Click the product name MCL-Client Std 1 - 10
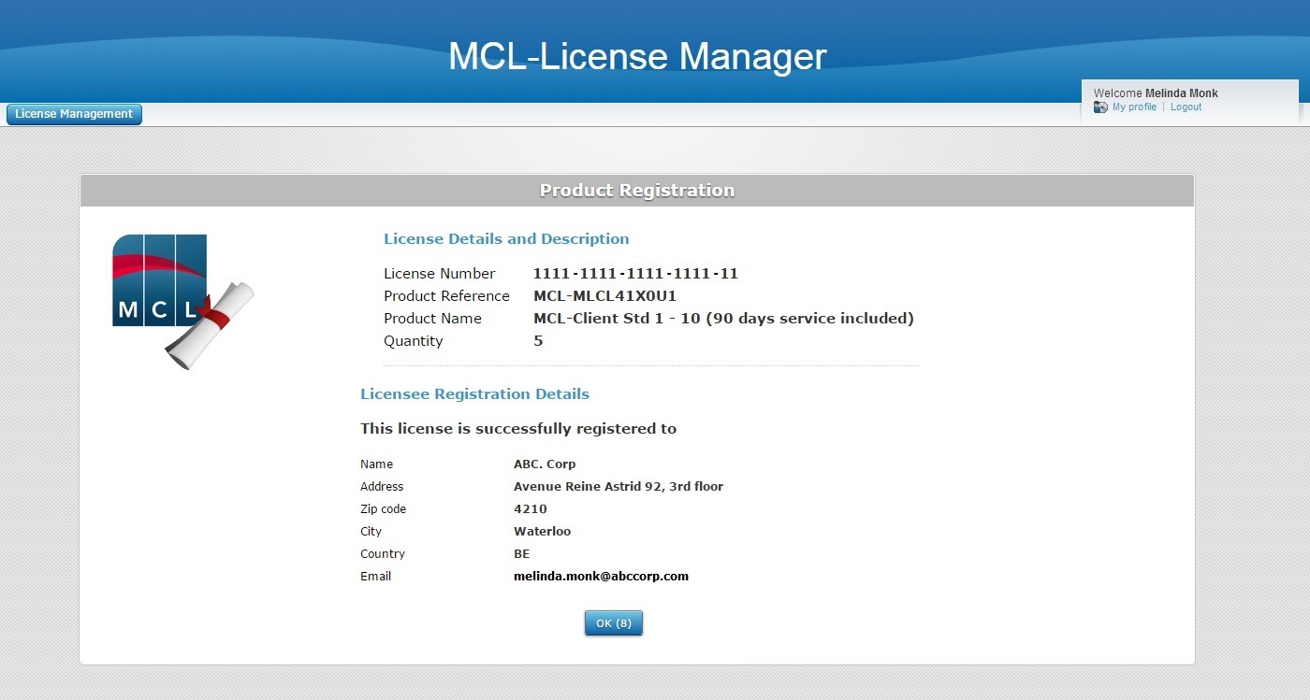 723,319
